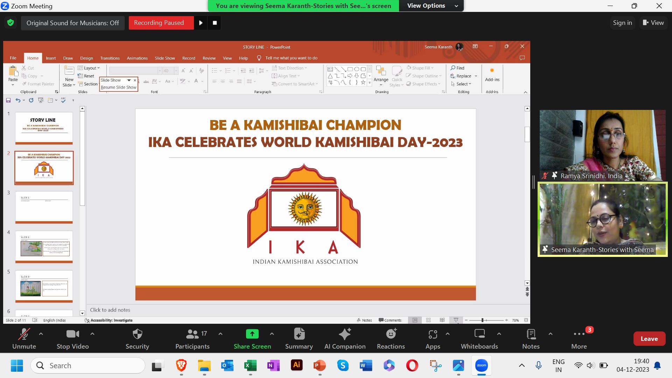Open the AI Companion sparkle icon
Image resolution: width=672 pixels, height=378 pixels.
(x=345, y=334)
